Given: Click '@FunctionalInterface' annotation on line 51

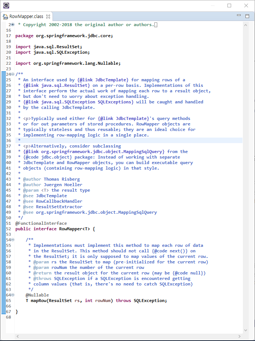Looking at the screenshot, I should (41, 223).
